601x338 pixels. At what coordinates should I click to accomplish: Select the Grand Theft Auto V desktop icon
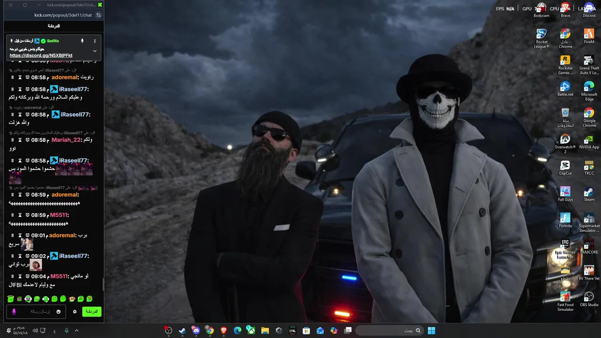589,65
